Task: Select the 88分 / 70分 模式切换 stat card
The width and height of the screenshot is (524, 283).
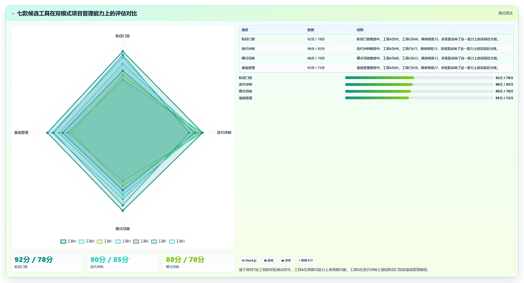Action: click(198, 262)
